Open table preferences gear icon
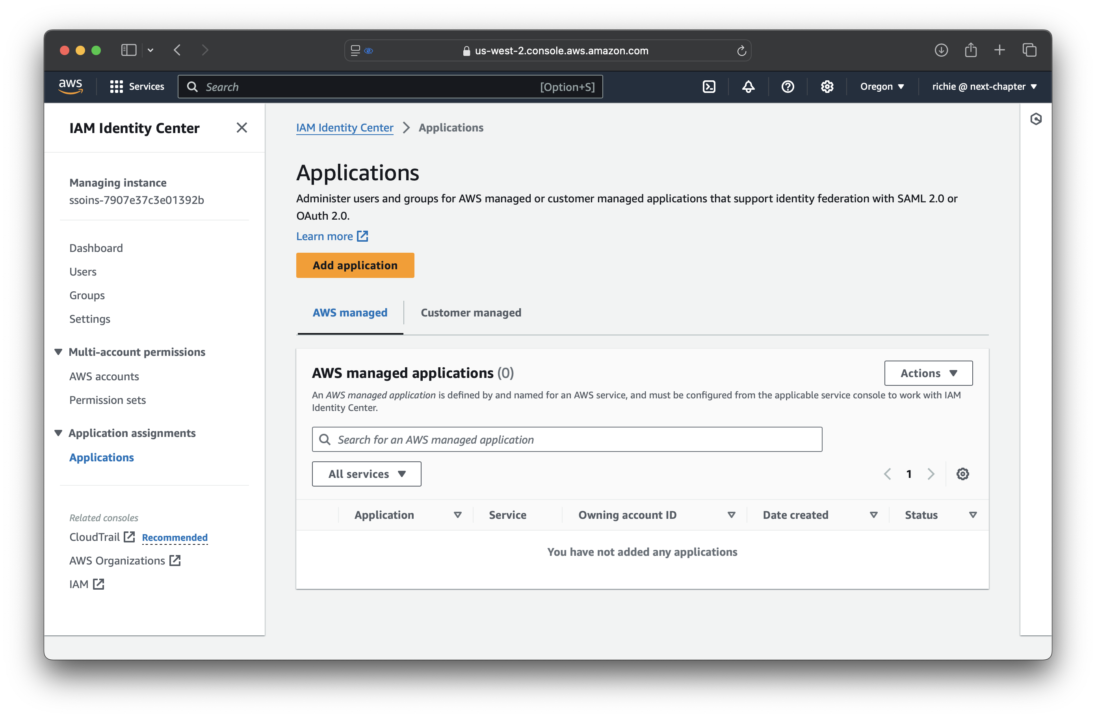The width and height of the screenshot is (1096, 718). tap(962, 474)
